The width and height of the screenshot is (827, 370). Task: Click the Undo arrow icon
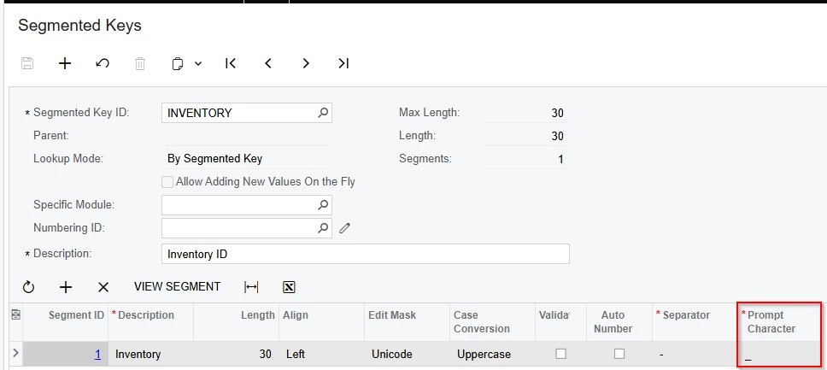(103, 63)
